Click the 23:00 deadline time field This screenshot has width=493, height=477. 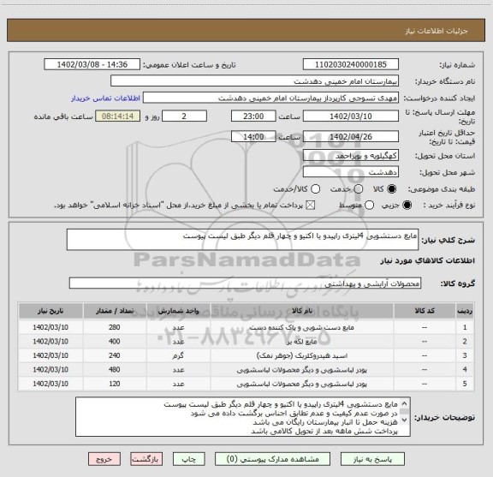253,116
